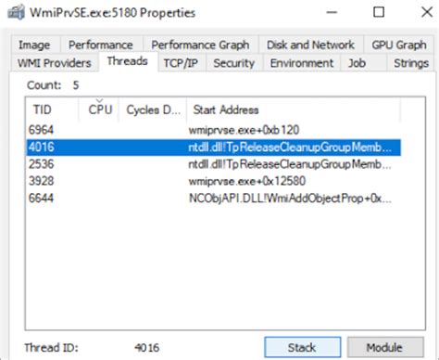Open the Job tab
This screenshot has width=439, height=360.
(357, 63)
